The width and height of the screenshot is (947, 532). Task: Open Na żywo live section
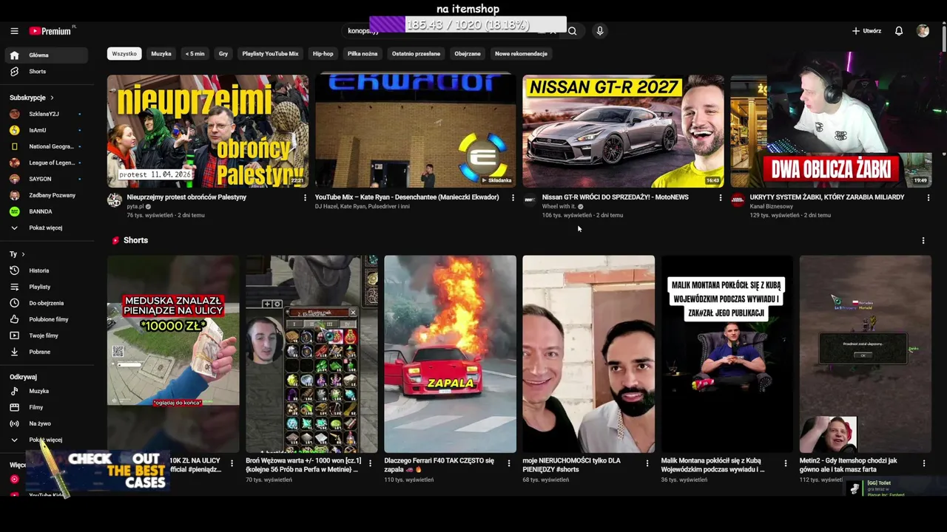46,423
